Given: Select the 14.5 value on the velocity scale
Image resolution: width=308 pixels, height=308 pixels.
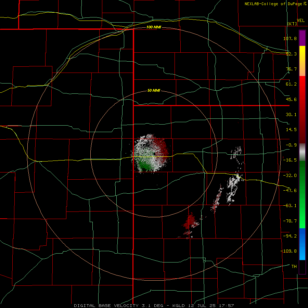Looking at the screenshot, I should 291,130.
